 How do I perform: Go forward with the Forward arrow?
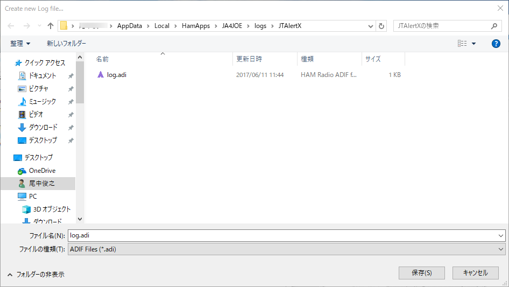pos(26,26)
